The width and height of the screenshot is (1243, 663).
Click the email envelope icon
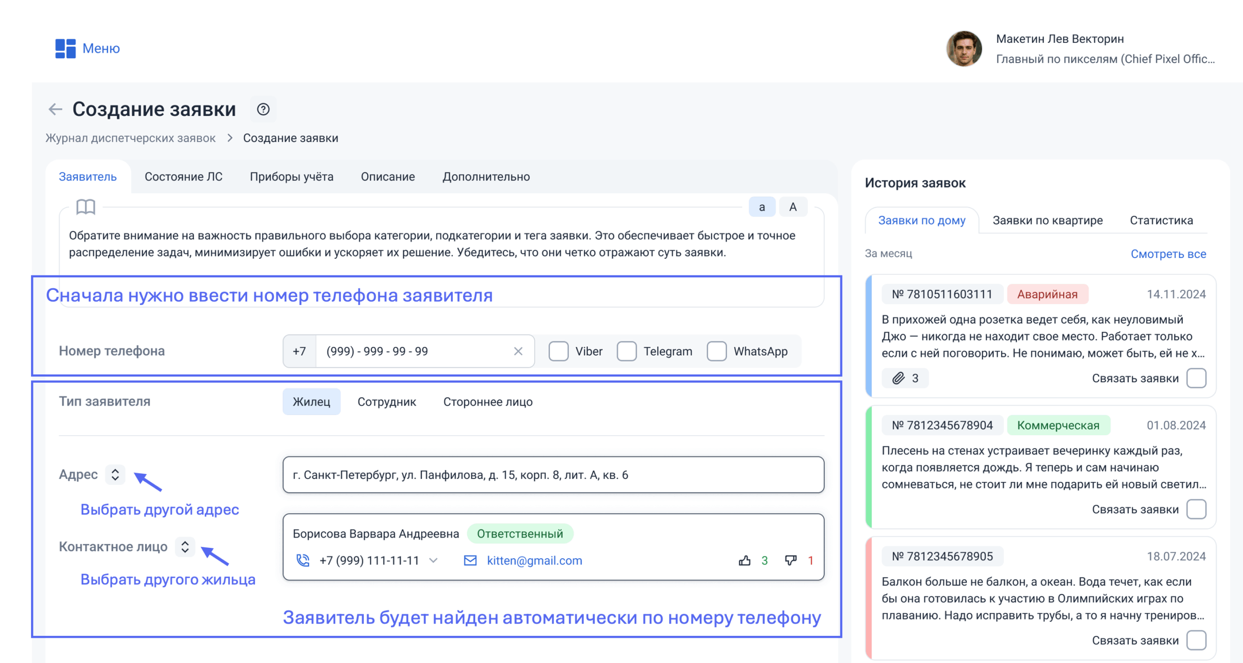coord(470,561)
